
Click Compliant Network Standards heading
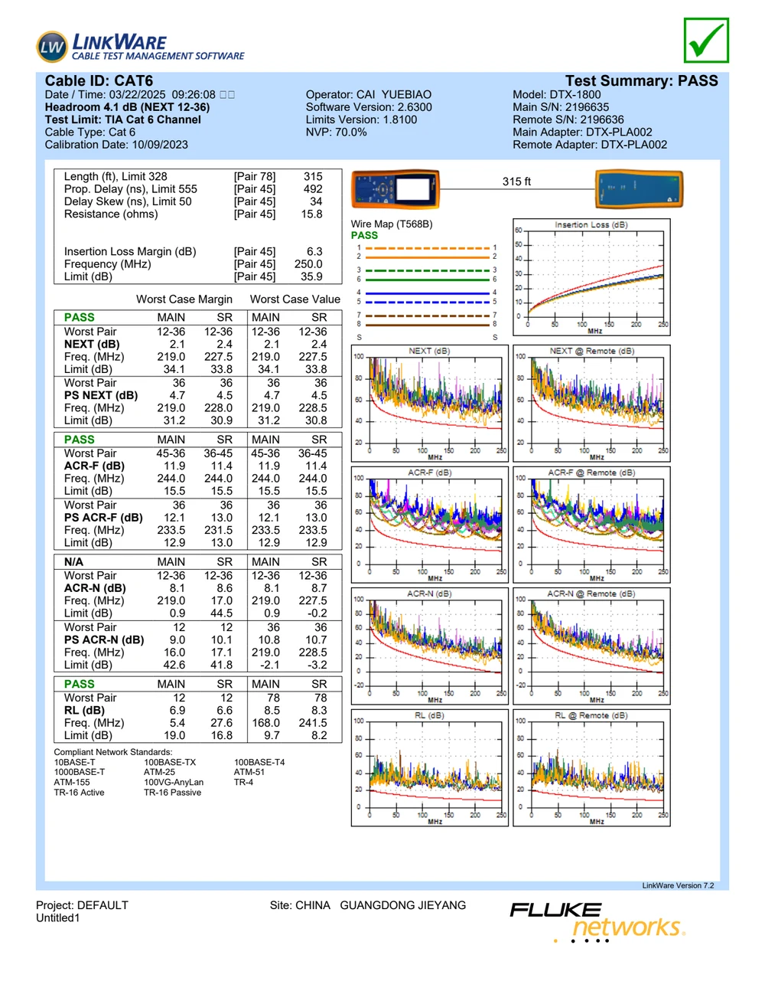click(x=113, y=752)
